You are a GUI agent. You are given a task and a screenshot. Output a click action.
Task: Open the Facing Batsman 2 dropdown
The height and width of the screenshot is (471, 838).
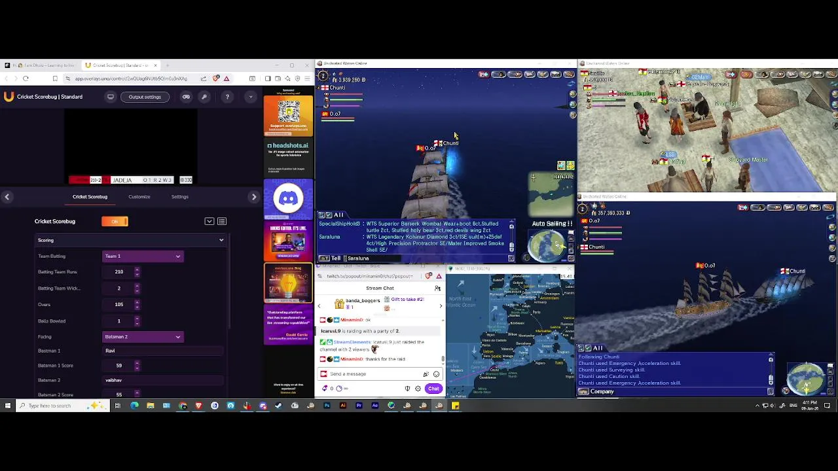tap(143, 336)
